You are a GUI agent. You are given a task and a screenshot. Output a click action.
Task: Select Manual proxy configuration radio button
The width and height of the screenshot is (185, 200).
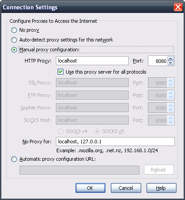click(14, 50)
